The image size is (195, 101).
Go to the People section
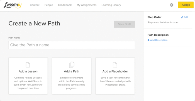[49, 5]
